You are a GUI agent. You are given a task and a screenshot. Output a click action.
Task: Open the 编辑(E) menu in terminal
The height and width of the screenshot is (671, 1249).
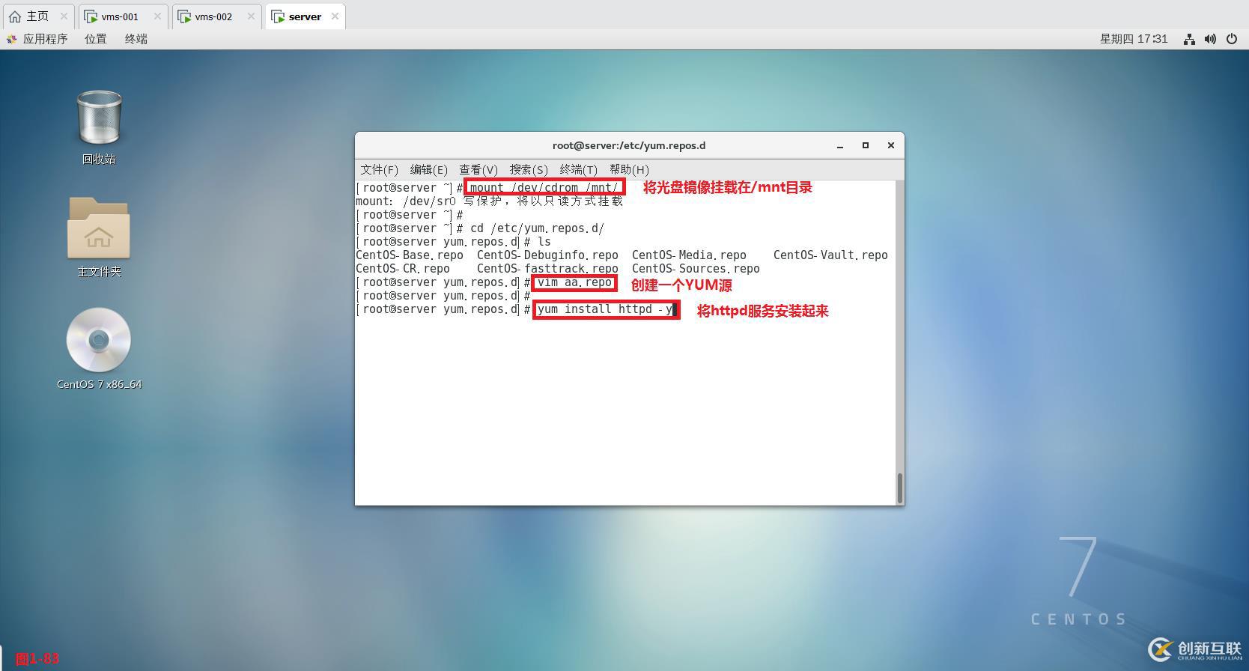[428, 170]
